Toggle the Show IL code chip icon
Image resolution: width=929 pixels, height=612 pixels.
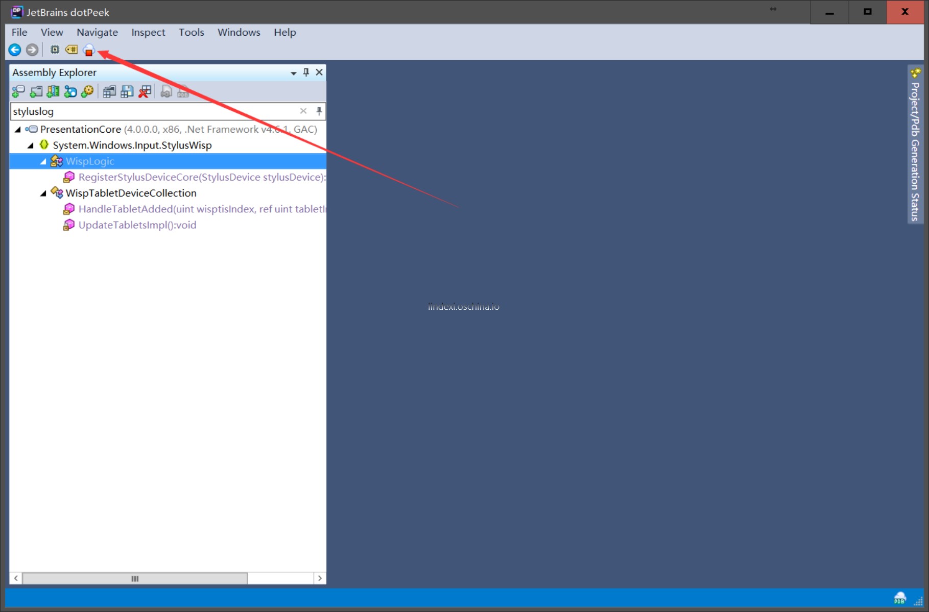55,50
